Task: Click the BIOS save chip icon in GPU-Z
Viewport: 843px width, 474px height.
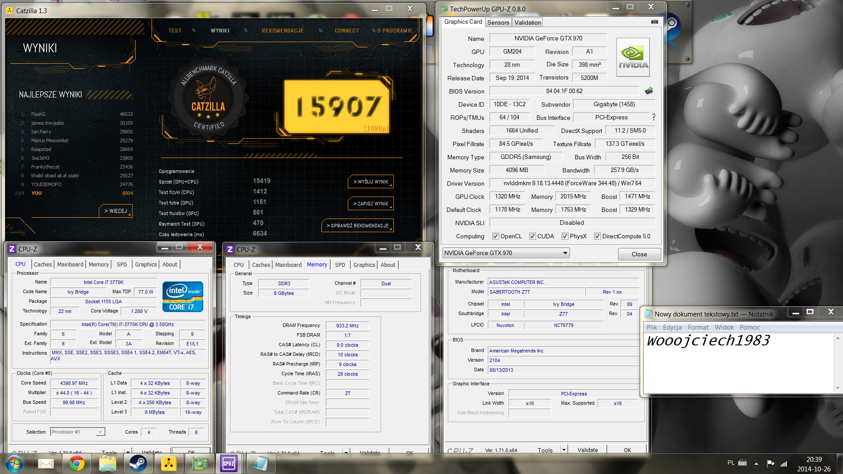Action: tap(649, 91)
